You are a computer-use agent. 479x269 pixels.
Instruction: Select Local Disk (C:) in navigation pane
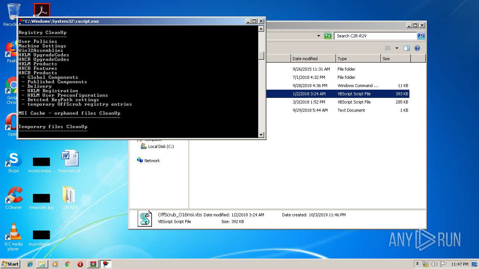click(157, 146)
